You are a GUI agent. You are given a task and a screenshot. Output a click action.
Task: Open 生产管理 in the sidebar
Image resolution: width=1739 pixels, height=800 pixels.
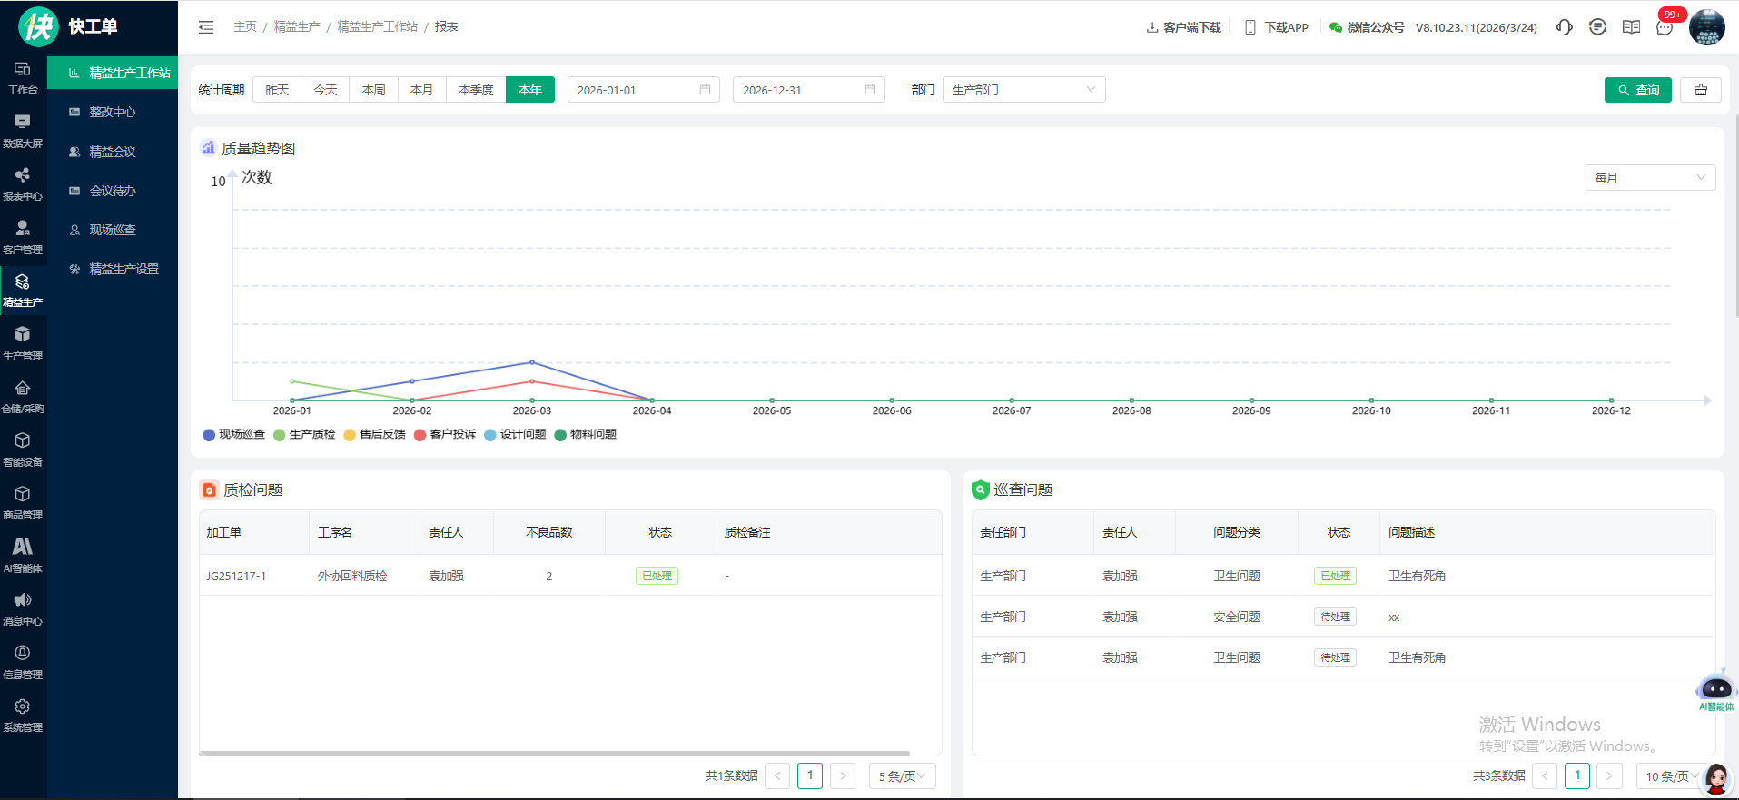point(23,344)
